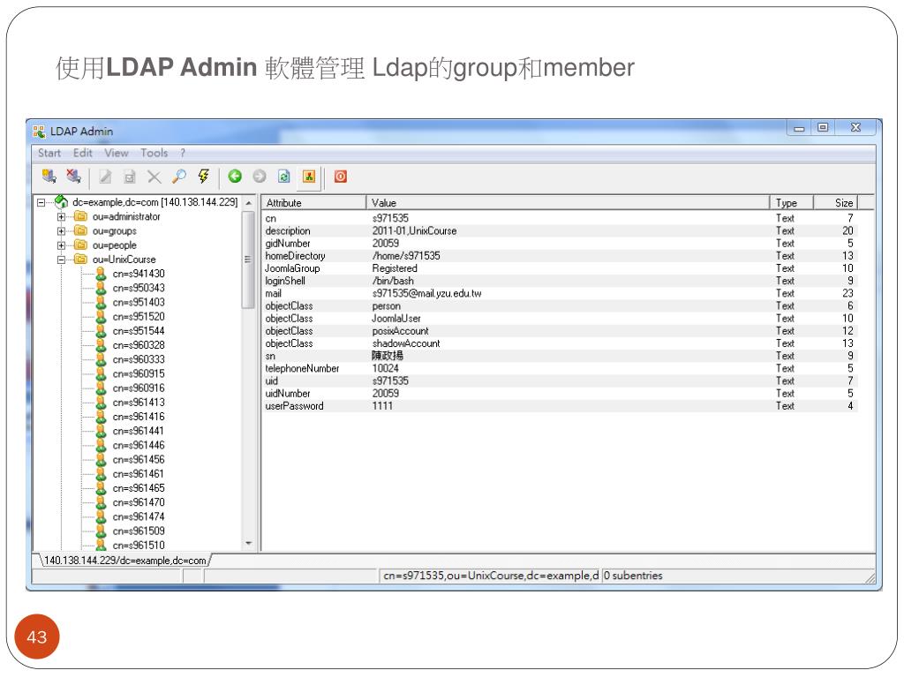Image resolution: width=904 pixels, height=678 pixels.
Task: Sort by the Value column header
Action: [568, 203]
